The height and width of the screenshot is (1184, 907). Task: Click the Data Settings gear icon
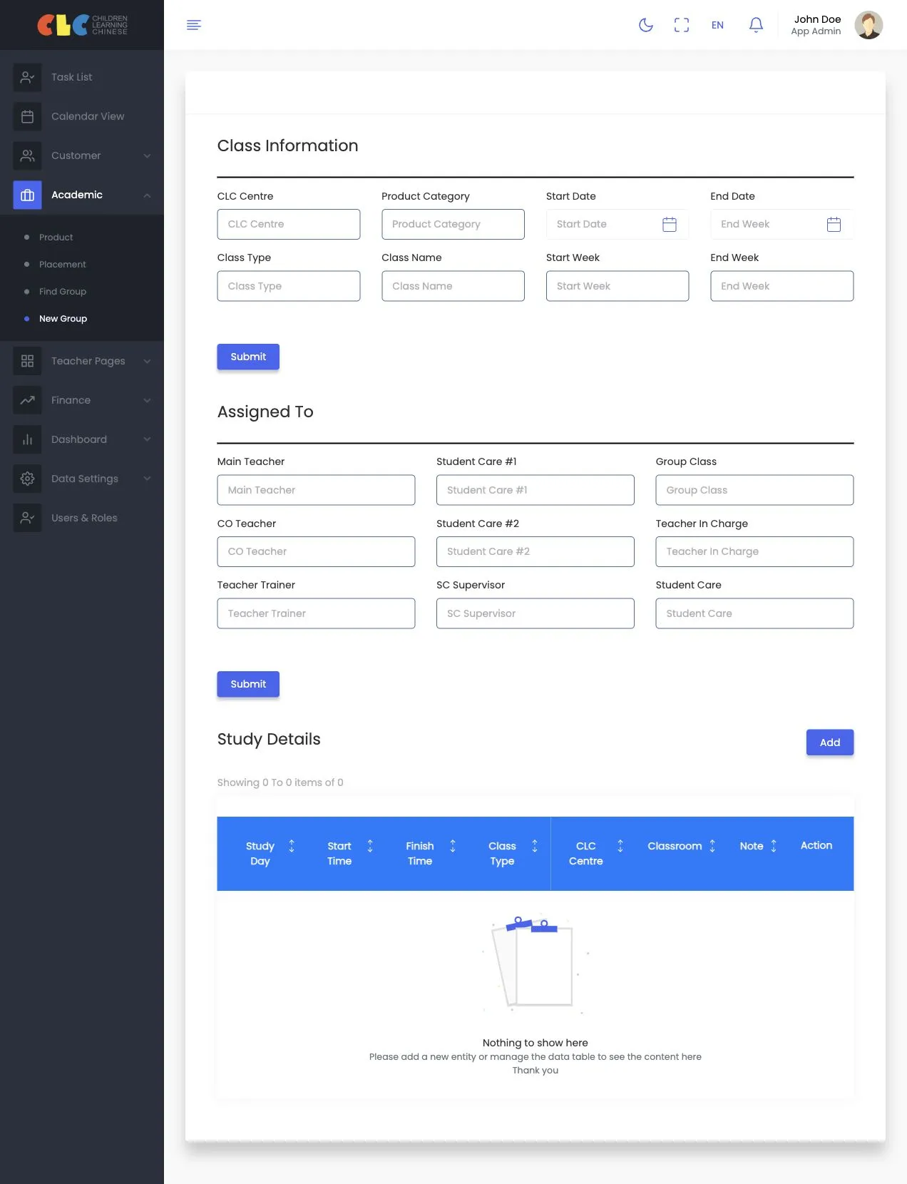(27, 479)
